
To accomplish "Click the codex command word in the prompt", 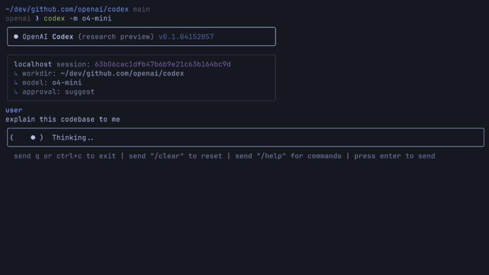I will click(x=54, y=19).
